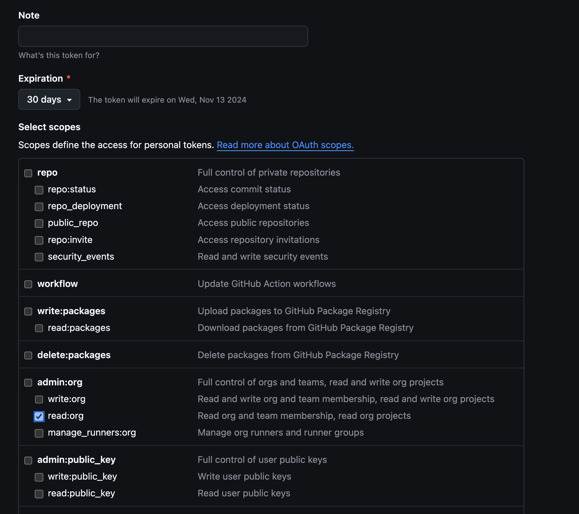Check the read:packages checkbox
579x514 pixels.
(x=39, y=328)
